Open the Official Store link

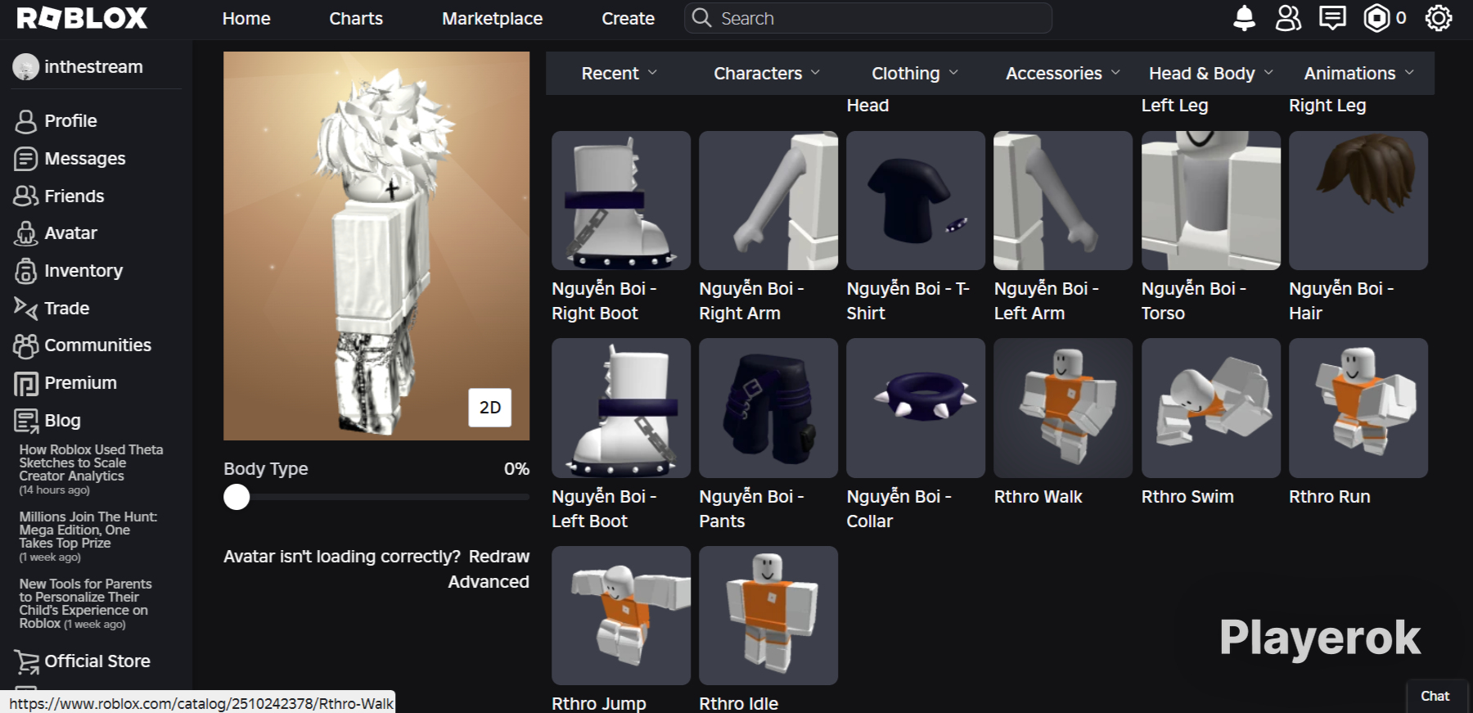click(97, 661)
